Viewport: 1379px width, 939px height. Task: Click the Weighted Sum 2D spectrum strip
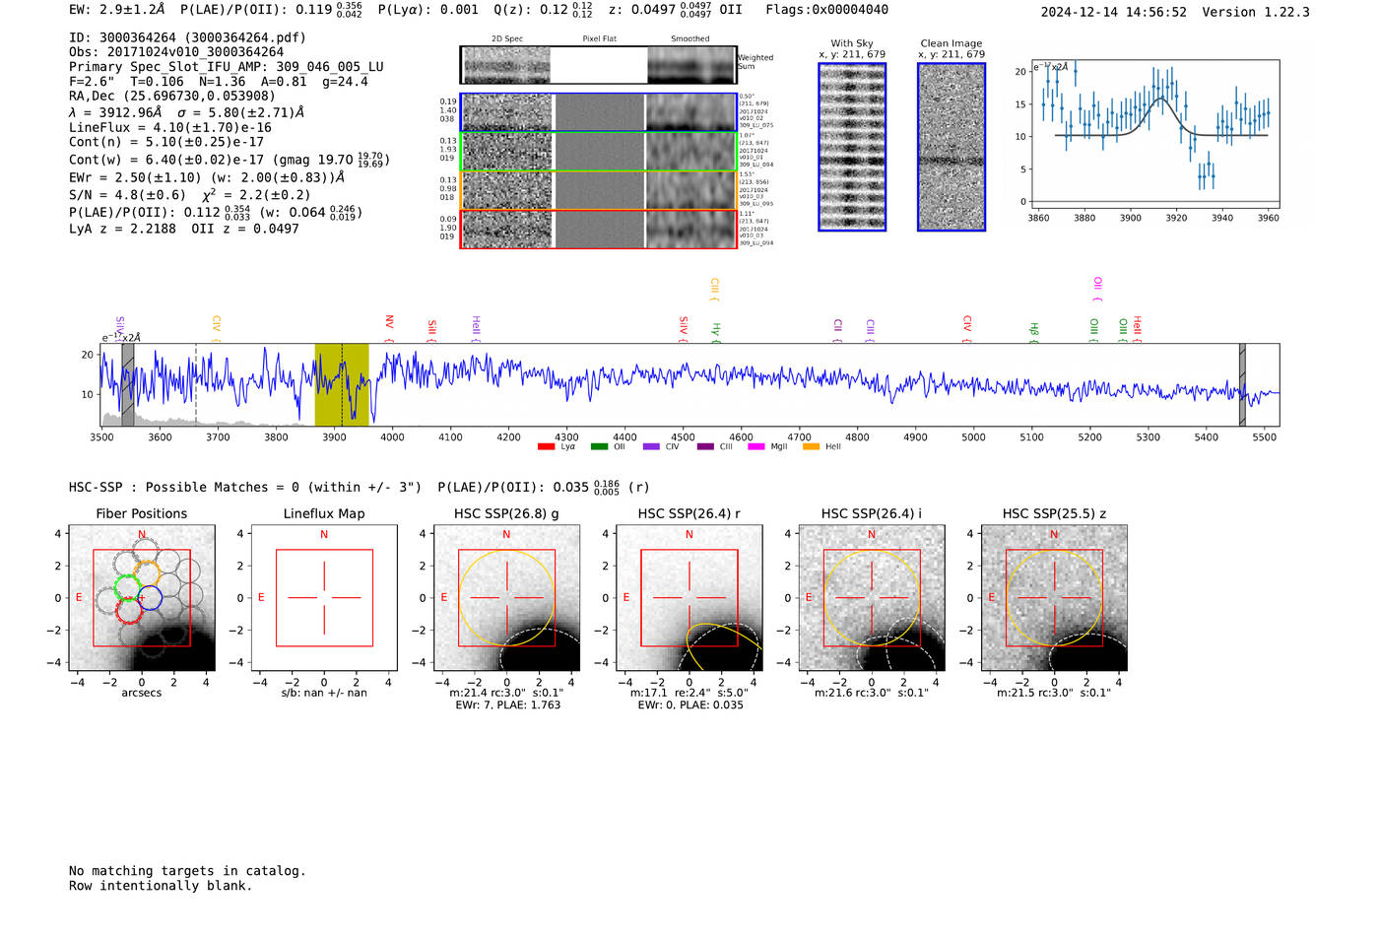pos(598,65)
